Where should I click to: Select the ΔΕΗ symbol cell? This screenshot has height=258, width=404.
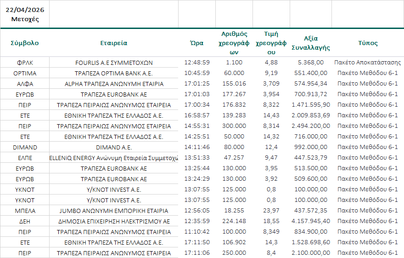(25, 221)
